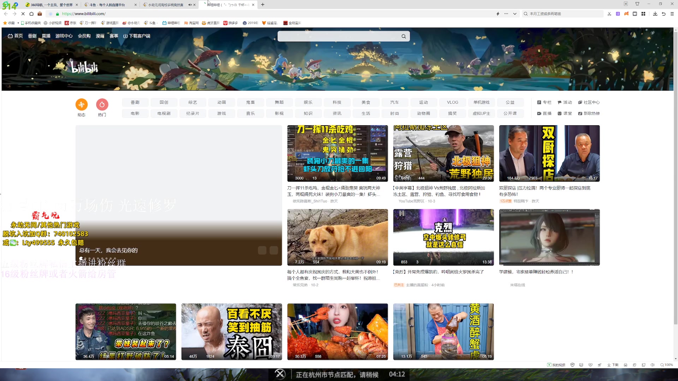The width and height of the screenshot is (678, 381).
Task: Open the browser hamburger main menu
Action: tap(672, 14)
